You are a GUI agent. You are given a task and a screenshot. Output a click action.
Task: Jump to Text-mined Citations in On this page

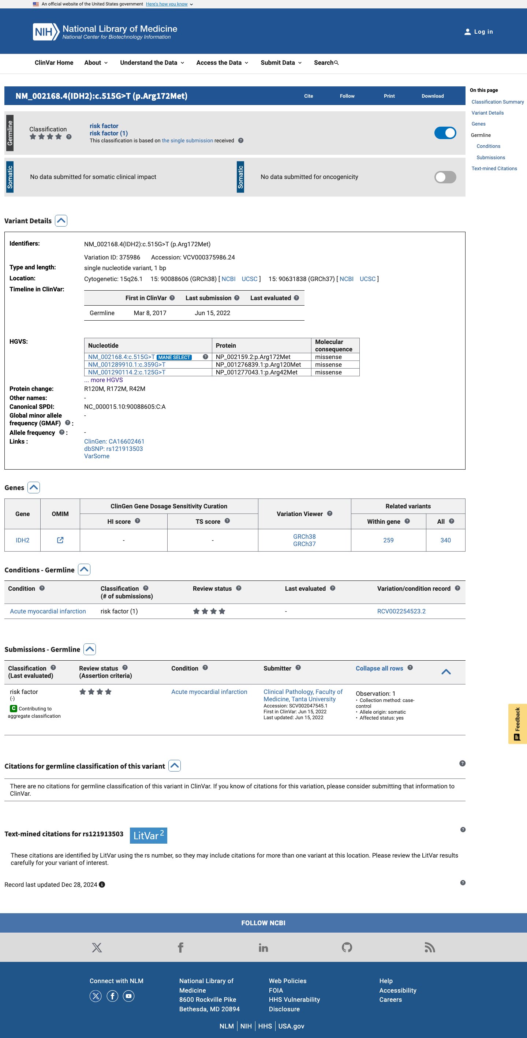click(x=494, y=168)
